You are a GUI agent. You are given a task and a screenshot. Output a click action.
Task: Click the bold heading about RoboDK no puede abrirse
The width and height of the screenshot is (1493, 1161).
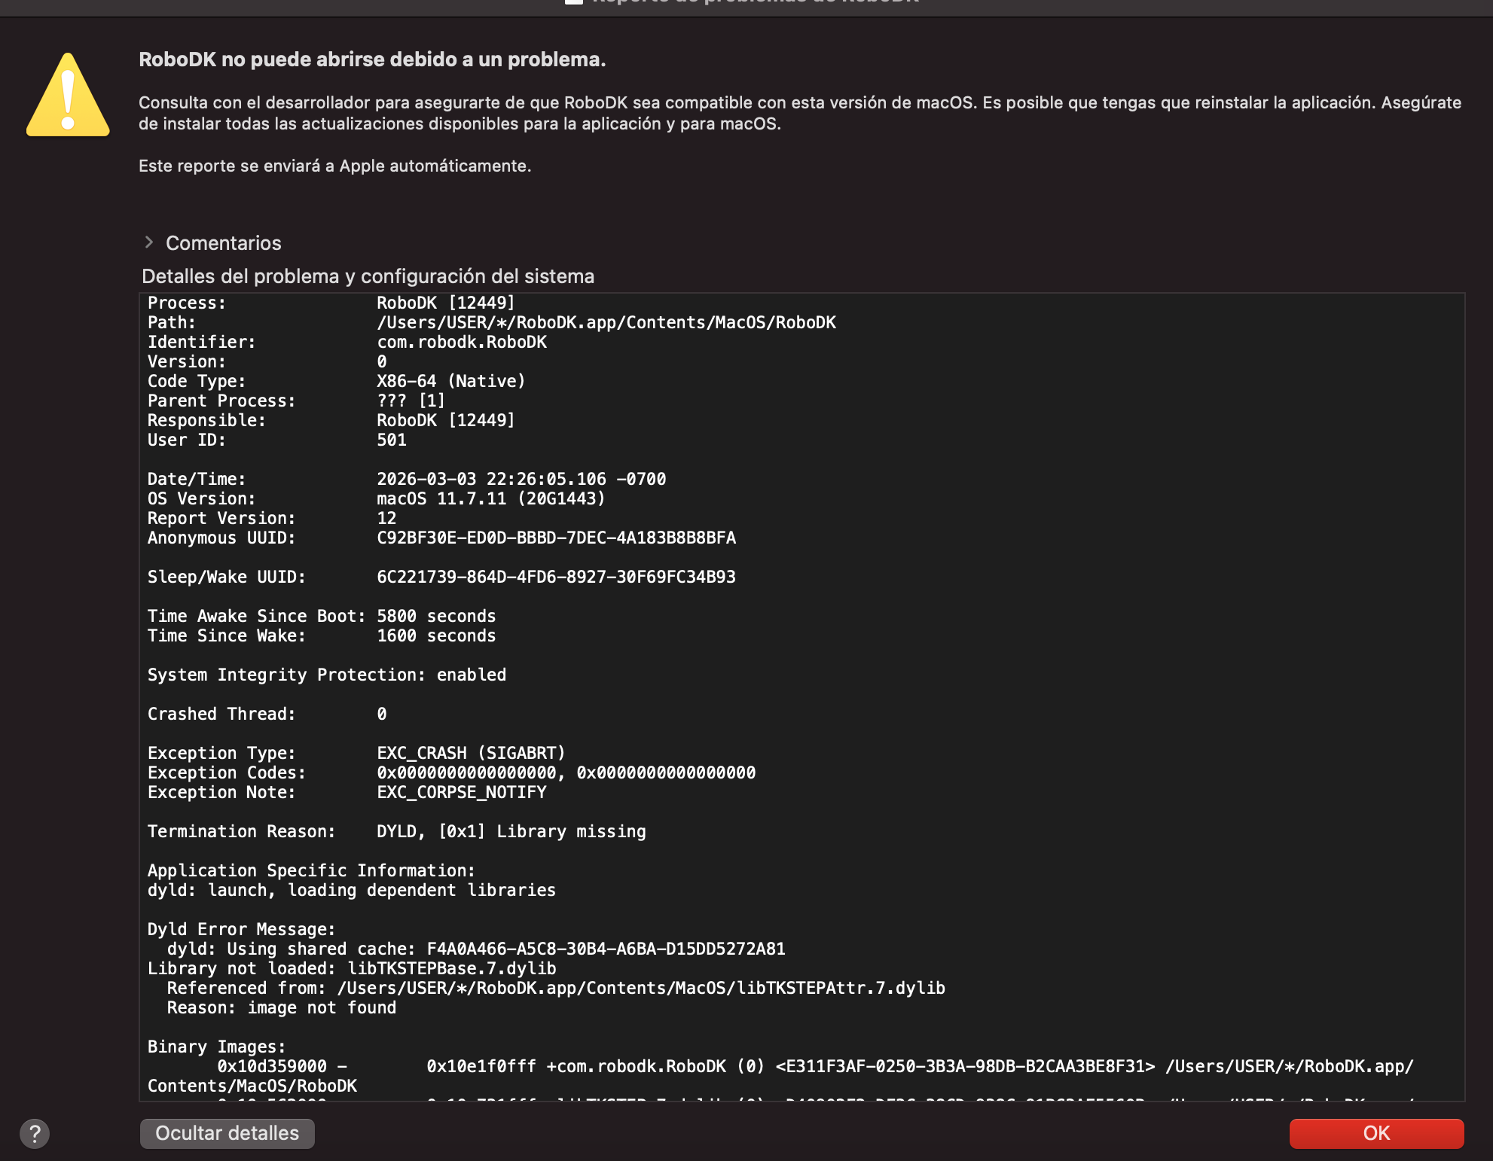tap(372, 59)
